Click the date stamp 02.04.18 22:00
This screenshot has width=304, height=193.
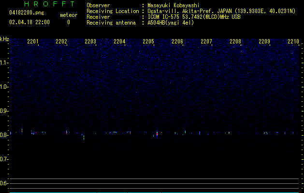(x=29, y=22)
